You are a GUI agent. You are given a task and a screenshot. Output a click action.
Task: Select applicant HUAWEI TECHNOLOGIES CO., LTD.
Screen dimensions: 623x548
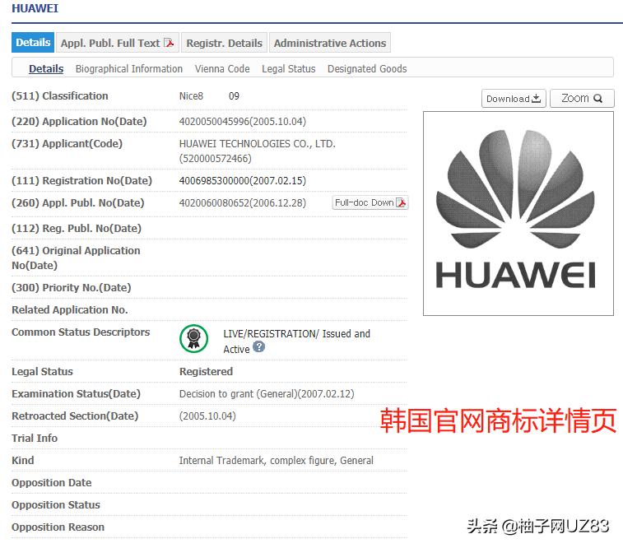tap(258, 144)
